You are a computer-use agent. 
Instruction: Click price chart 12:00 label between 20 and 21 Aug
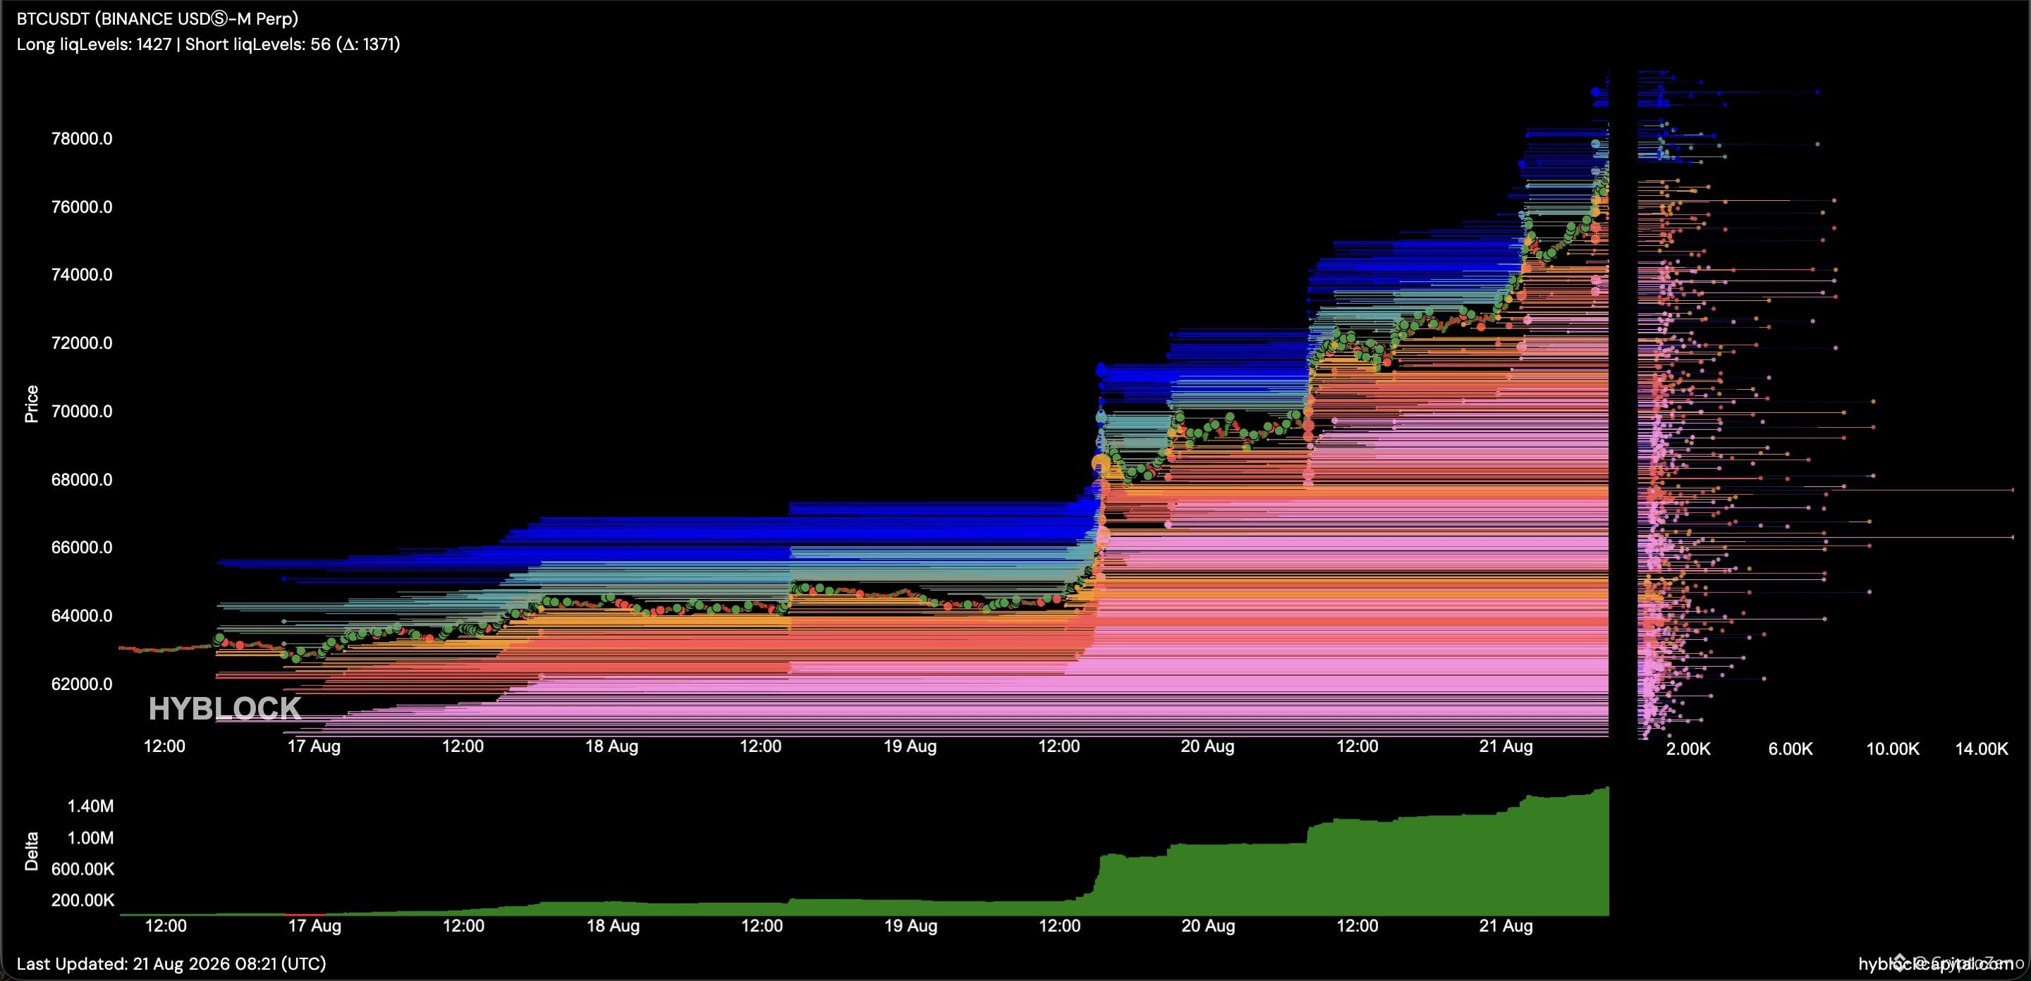coord(1358,746)
